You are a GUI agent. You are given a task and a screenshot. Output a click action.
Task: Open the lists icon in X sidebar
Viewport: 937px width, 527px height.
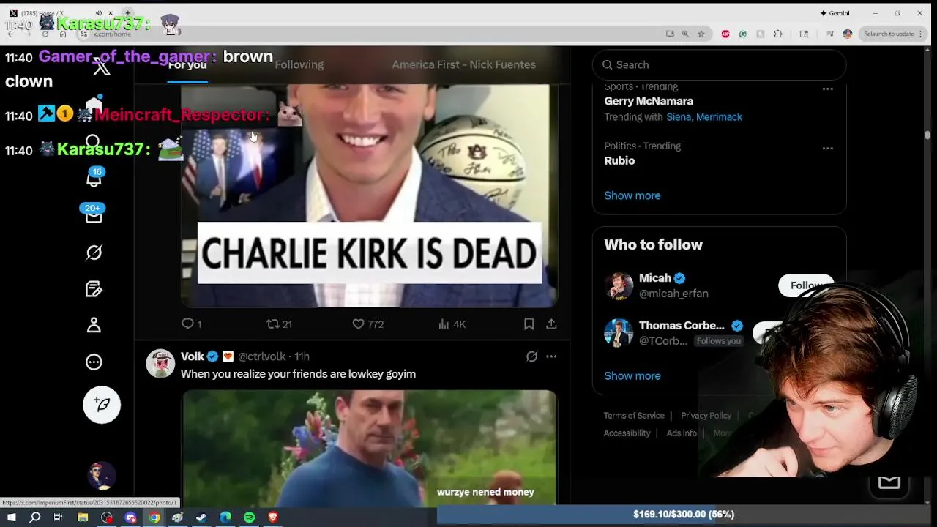pyautogui.click(x=94, y=289)
